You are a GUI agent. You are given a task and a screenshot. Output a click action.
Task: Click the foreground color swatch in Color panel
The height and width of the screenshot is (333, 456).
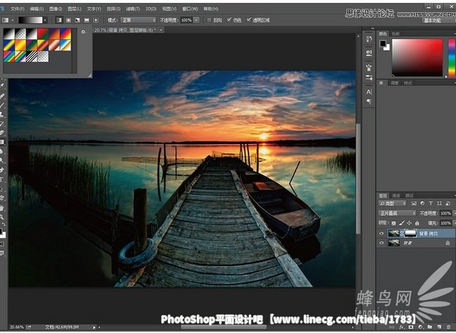[x=383, y=44]
